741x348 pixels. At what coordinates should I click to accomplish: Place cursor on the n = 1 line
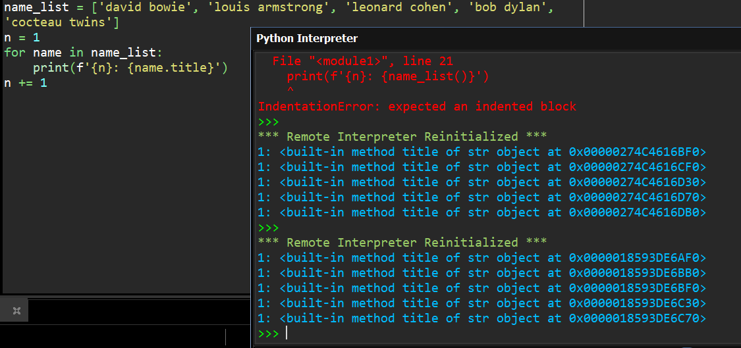pyautogui.click(x=22, y=38)
